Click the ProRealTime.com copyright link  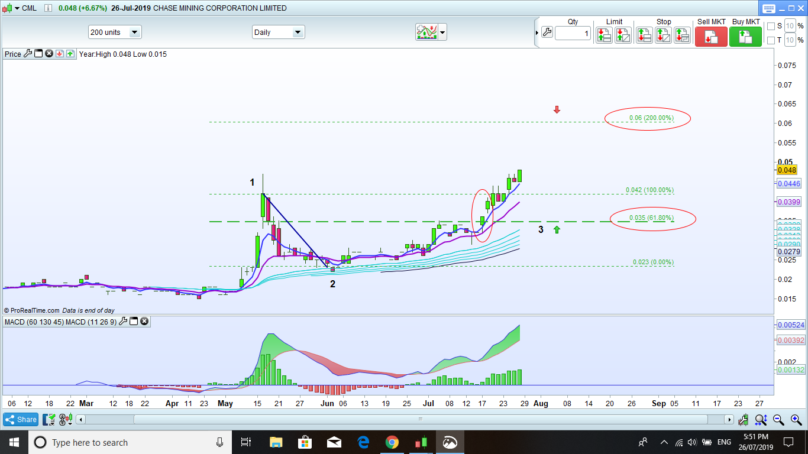31,310
